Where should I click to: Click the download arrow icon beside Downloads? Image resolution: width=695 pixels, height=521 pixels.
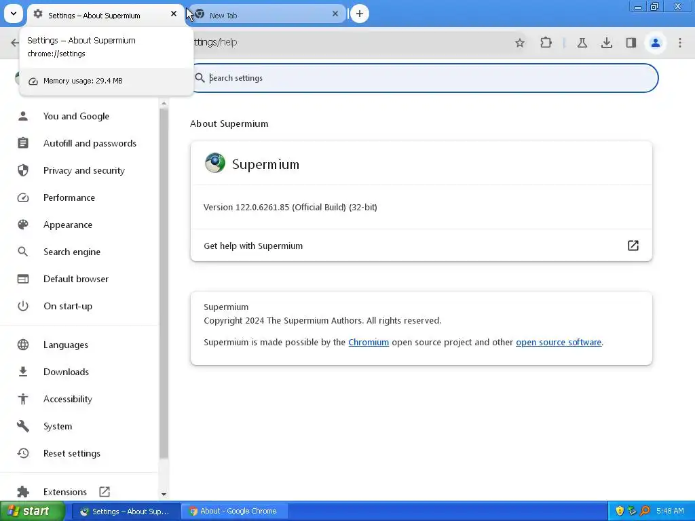point(23,372)
